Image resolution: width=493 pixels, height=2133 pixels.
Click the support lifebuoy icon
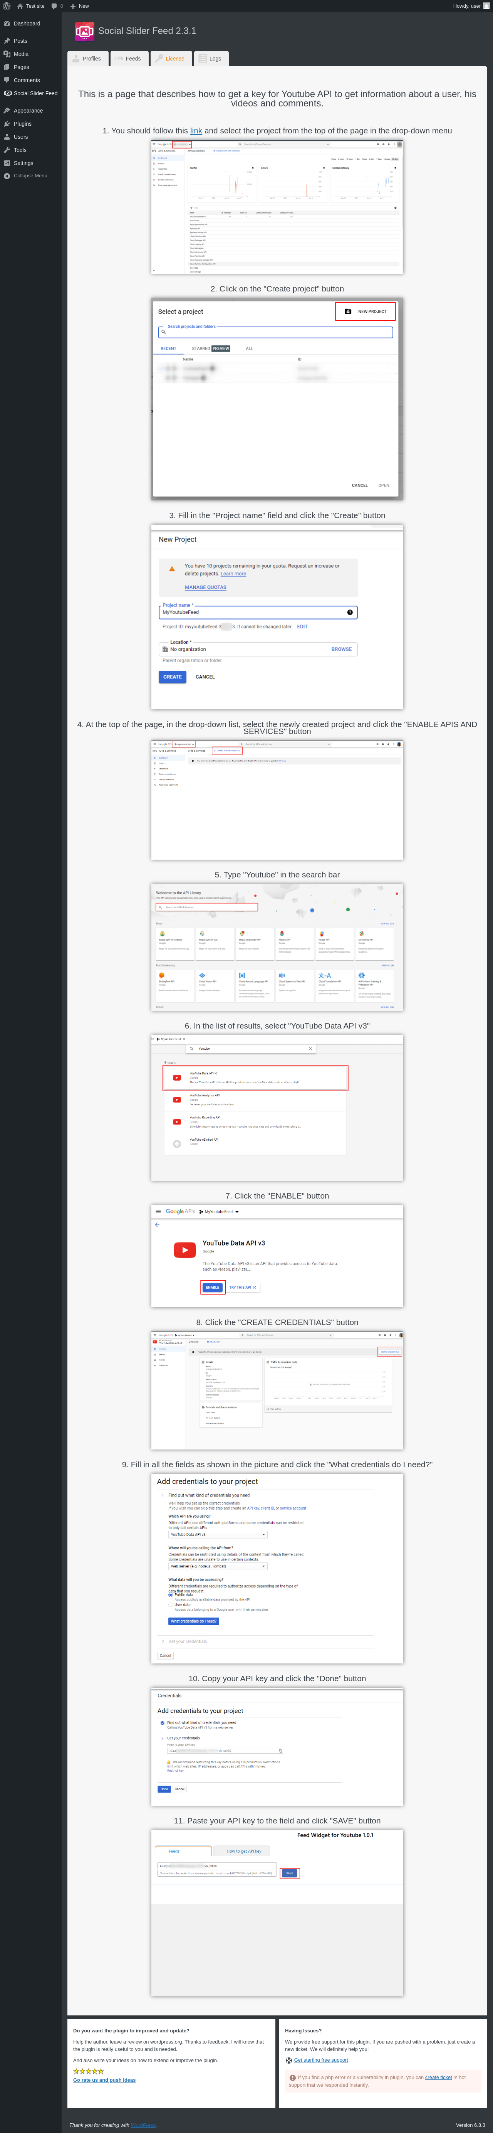point(289,2060)
